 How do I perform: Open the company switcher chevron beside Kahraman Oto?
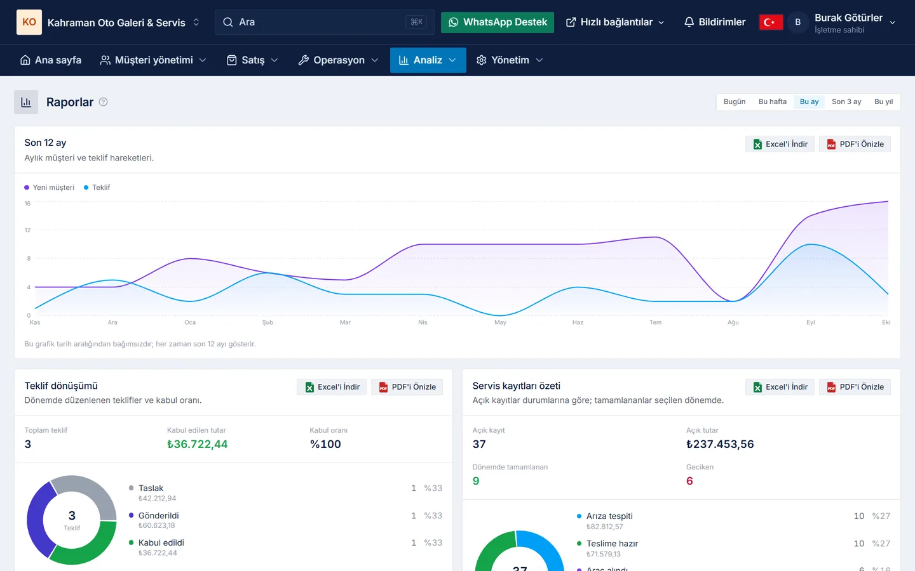(196, 22)
